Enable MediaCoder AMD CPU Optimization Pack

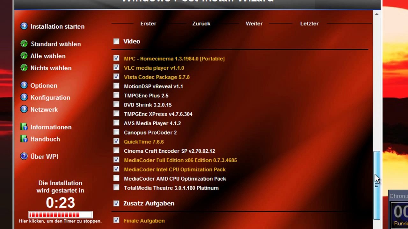116,178
